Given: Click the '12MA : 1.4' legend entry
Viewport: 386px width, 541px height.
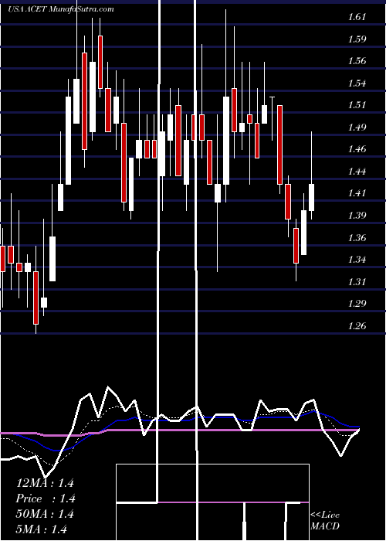Looking at the screenshot, I should (45, 483).
